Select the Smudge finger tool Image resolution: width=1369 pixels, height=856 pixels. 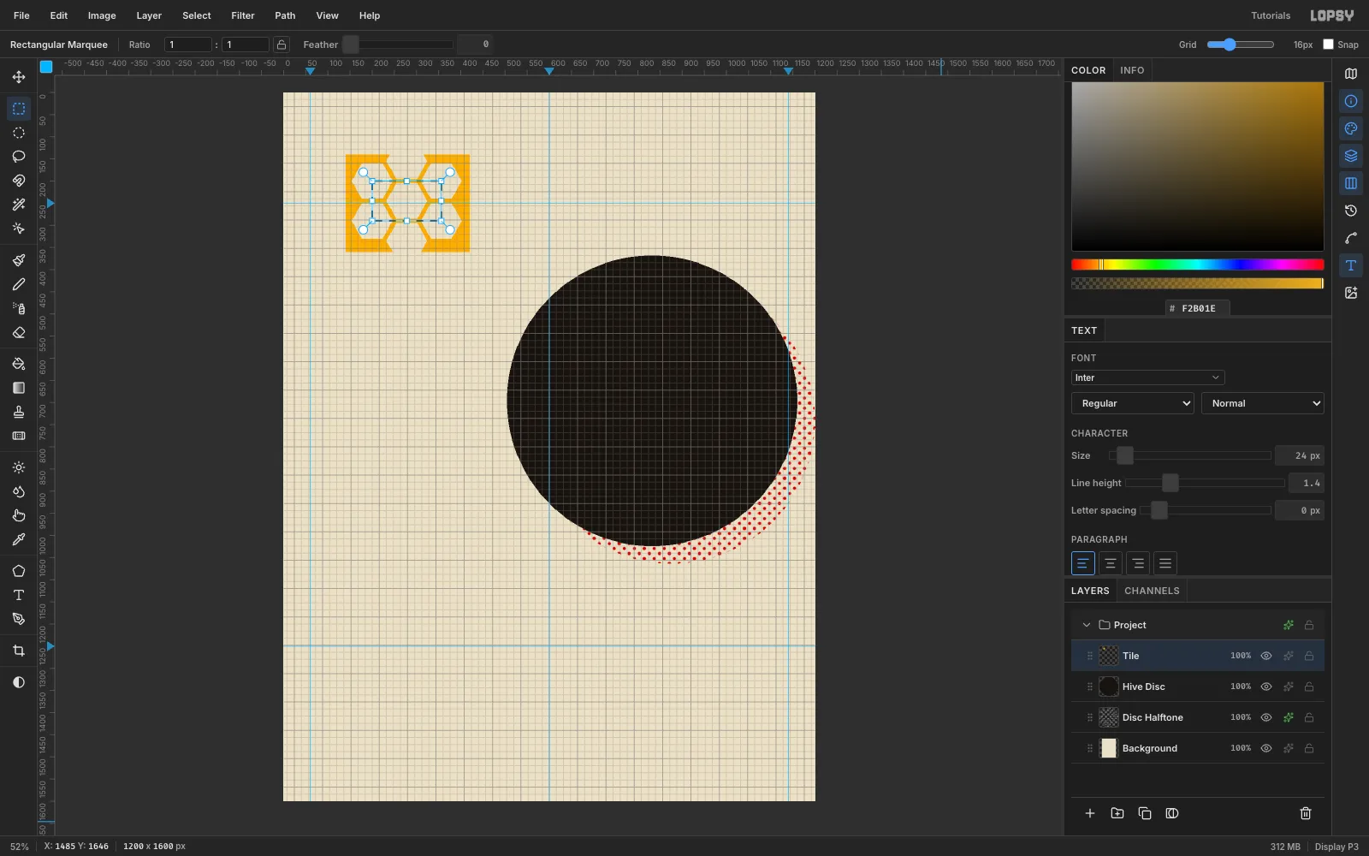click(19, 515)
